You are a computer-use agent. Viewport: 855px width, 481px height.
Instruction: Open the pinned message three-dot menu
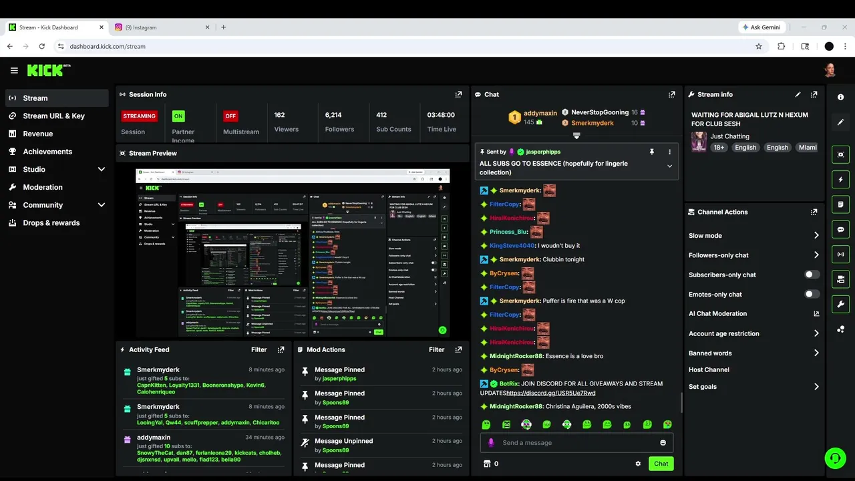tap(669, 152)
